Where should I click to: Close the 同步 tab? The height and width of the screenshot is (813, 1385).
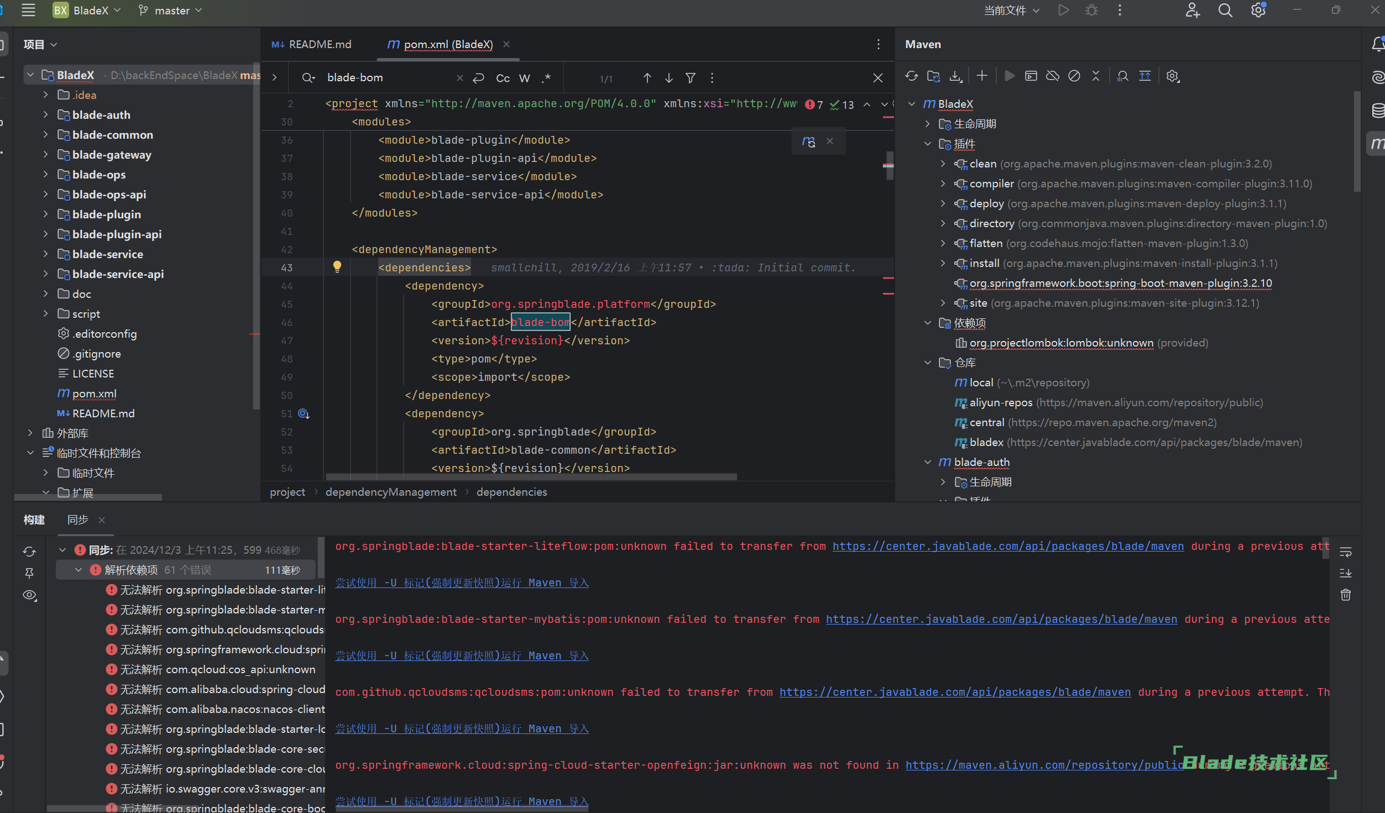click(102, 520)
